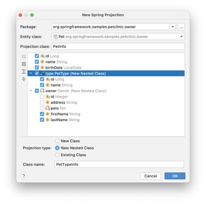The height and width of the screenshot is (204, 206).
Task: Click the lastName attribute icon
Action: [47, 120]
